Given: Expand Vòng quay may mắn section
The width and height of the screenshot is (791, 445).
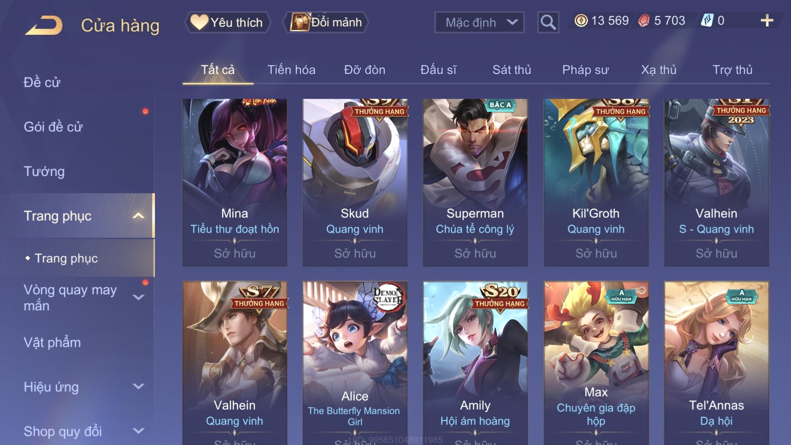Looking at the screenshot, I should click(138, 297).
